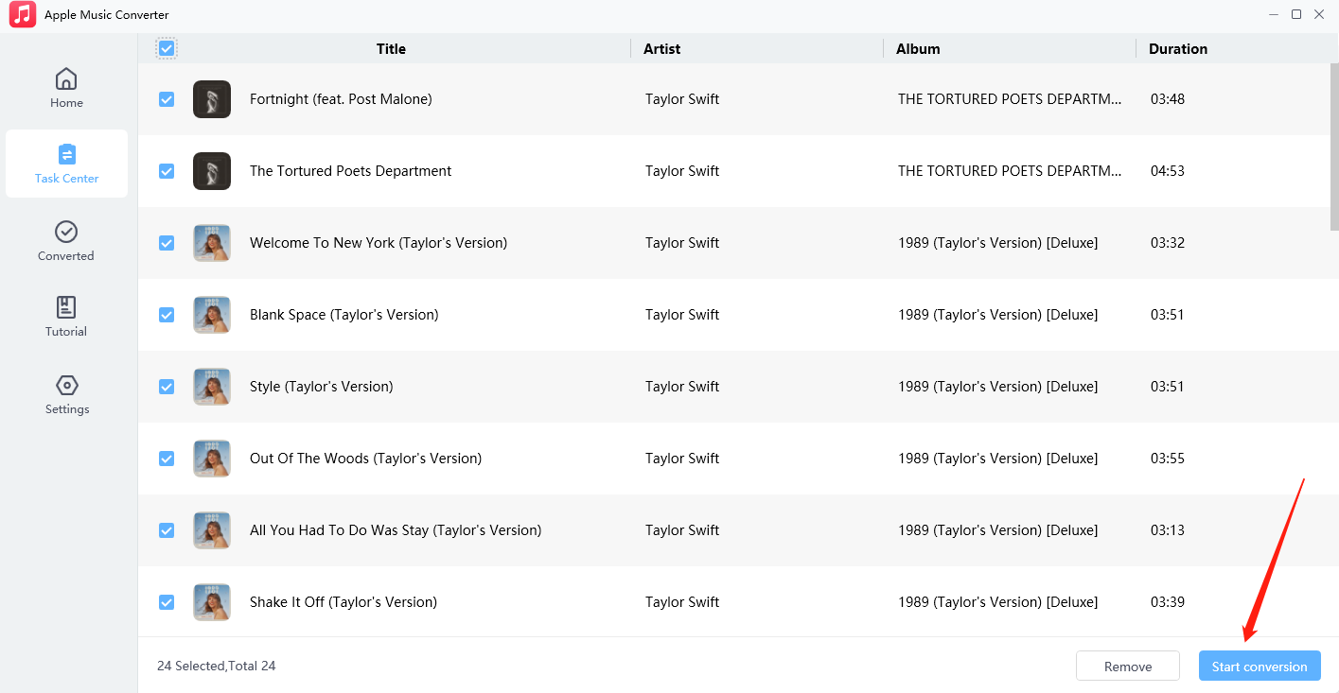This screenshot has height=693, width=1339.
Task: Click the Blank Space album artwork
Action: coord(212,315)
